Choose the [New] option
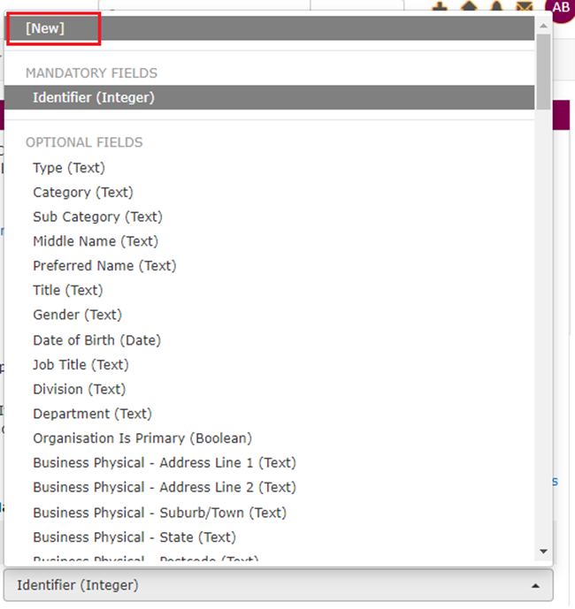Image resolution: width=575 pixels, height=609 pixels. pos(45,28)
